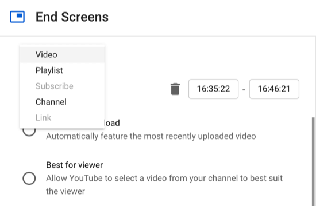Image resolution: width=316 pixels, height=206 pixels.
Task: Click the 16:46:21 end time field
Action: tap(274, 89)
